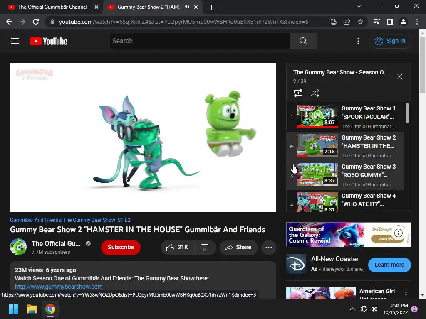Mute tab via speaker icon on tab

(x=187, y=7)
